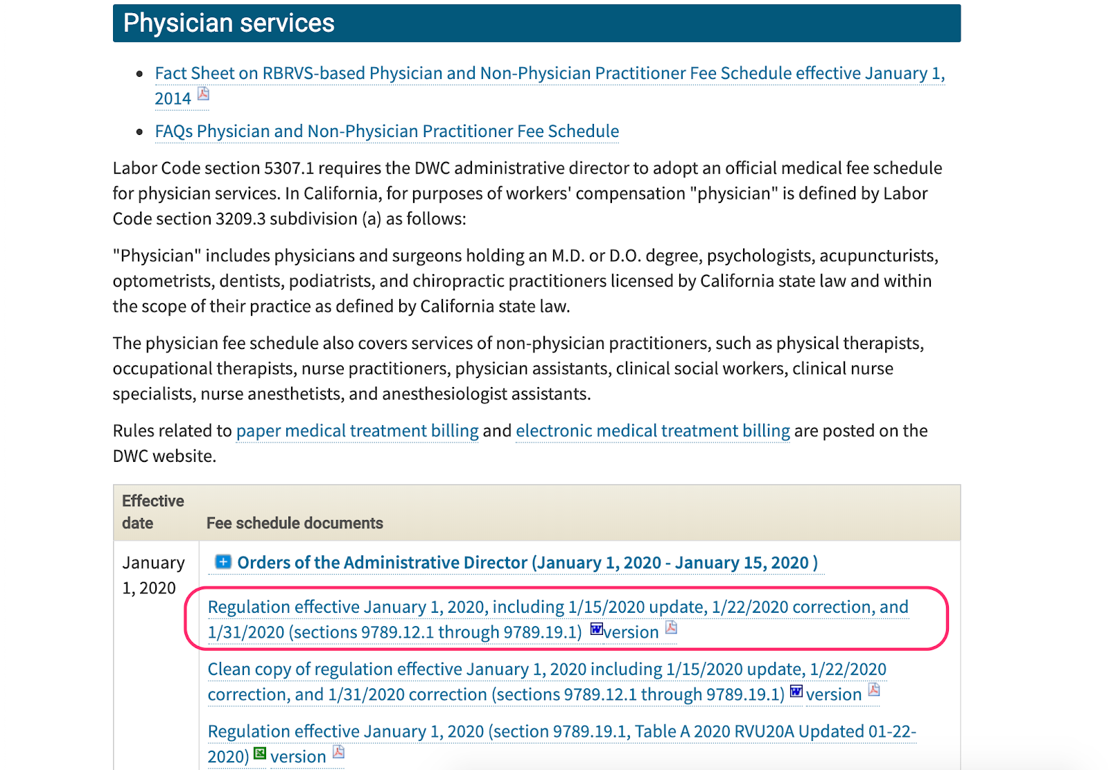The height and width of the screenshot is (770, 1109).
Task: Expand Orders of the Administrative Director plus icon
Action: pyautogui.click(x=222, y=562)
